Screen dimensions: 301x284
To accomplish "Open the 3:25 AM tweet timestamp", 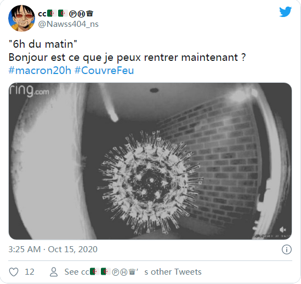I will pyautogui.click(x=25, y=249).
